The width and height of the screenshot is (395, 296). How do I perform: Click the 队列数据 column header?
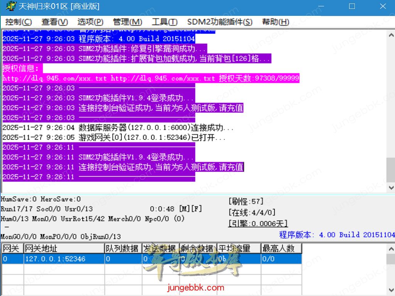tap(123, 249)
